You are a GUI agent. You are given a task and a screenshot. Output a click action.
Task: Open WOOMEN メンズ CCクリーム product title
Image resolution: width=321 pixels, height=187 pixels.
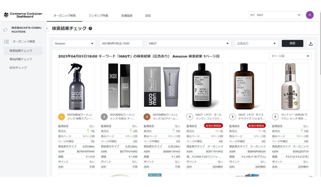[x=166, y=117]
